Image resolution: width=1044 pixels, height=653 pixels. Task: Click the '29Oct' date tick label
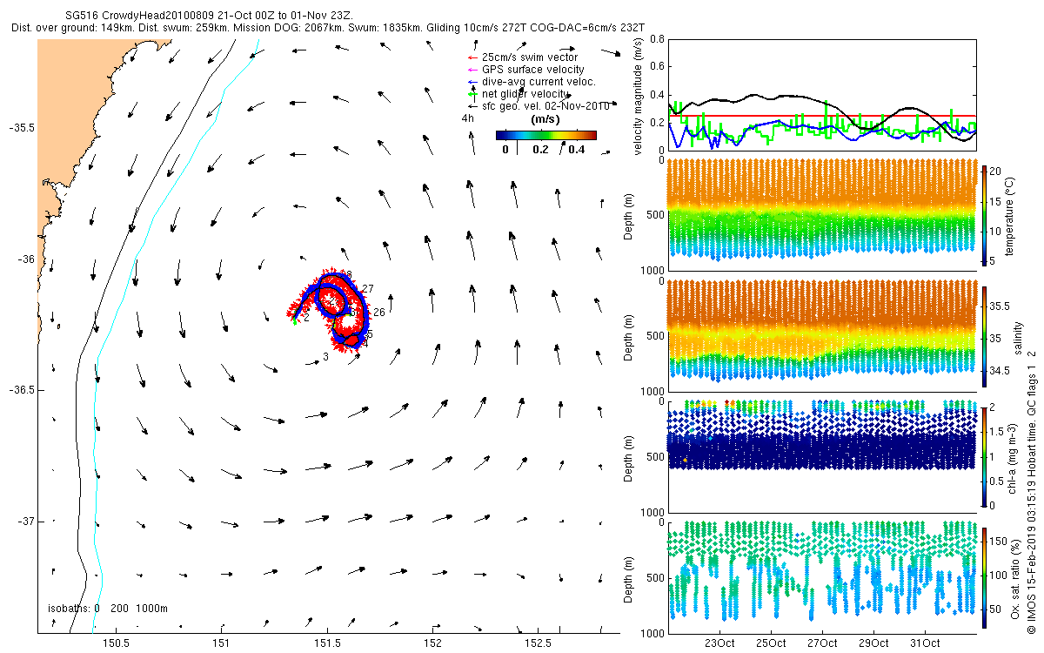[873, 644]
